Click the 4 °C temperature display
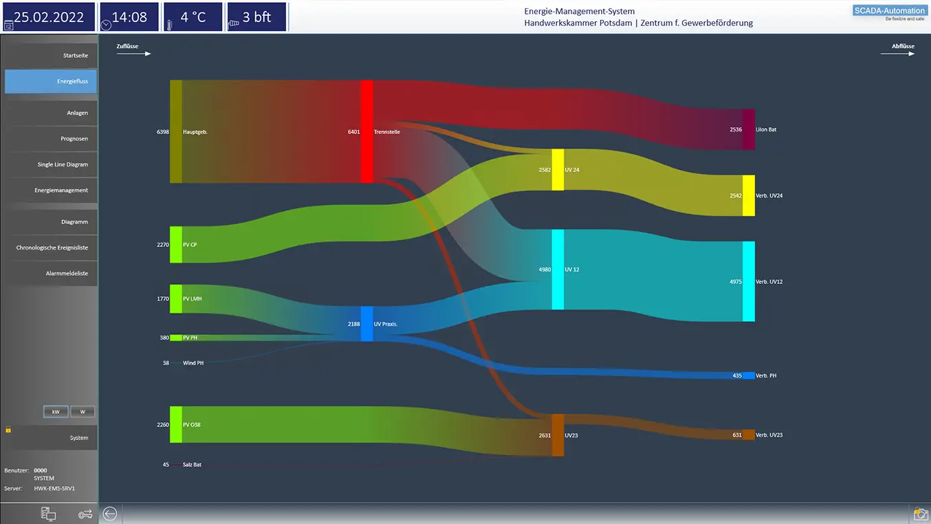Screen dimensions: 931x524 pos(193,17)
